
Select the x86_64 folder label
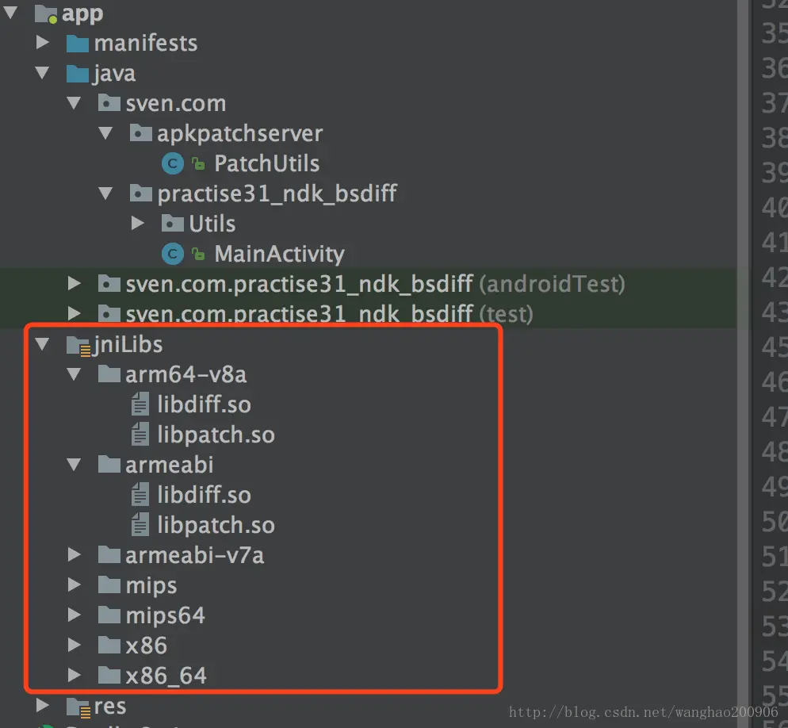coord(166,676)
